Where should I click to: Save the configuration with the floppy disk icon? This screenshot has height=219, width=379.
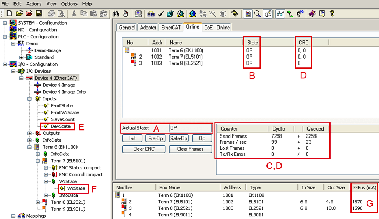point(39,13)
